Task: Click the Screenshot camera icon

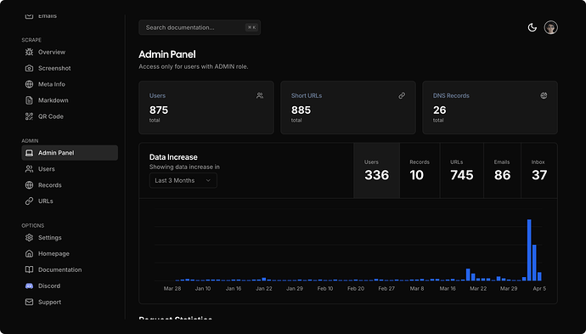Action: (29, 68)
